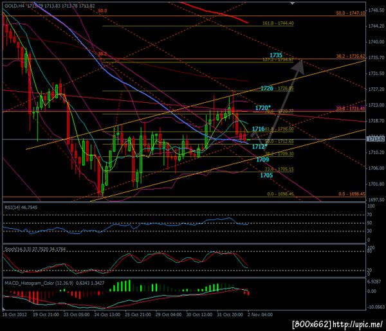Click the 0.0 - 1698.45 orange Fibonacci label

(352, 194)
